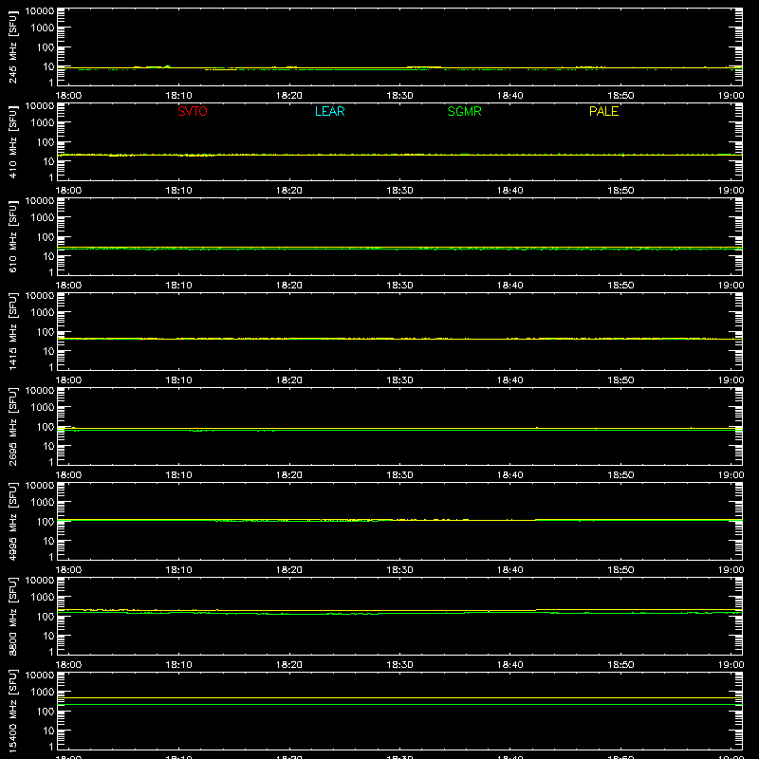The height and width of the screenshot is (759, 759).
Task: Select the 4995 MHz [SFU] axis title
Action: (12, 521)
